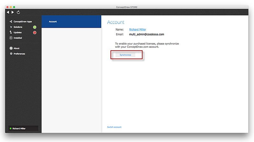
Task: Go back with the left arrow
Action: click(8, 12)
